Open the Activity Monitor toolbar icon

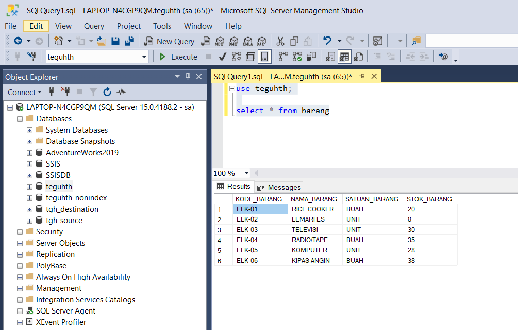[x=378, y=41]
